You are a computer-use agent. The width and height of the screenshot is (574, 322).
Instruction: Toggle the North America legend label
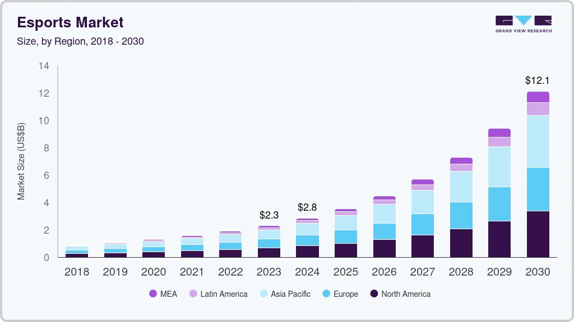tap(406, 294)
